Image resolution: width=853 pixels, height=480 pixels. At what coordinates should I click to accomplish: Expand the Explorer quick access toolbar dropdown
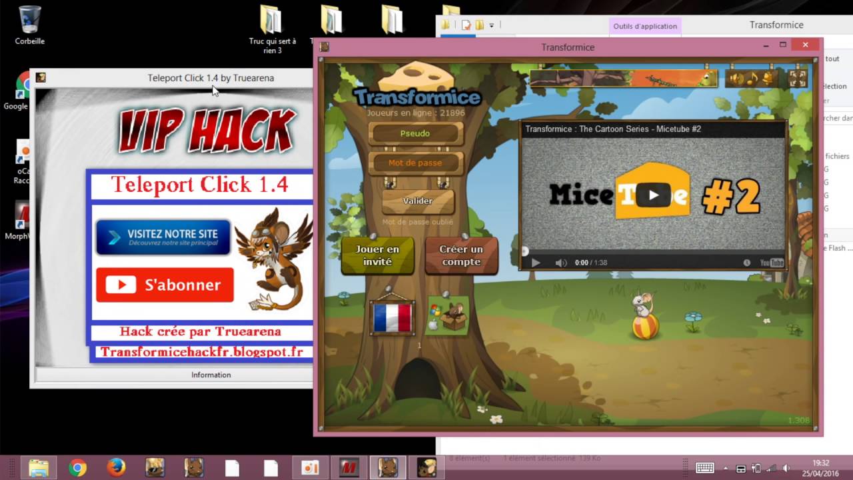coord(492,25)
